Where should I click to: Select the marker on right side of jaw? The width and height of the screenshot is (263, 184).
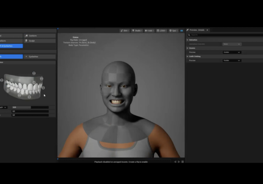pyautogui.click(x=43, y=88)
